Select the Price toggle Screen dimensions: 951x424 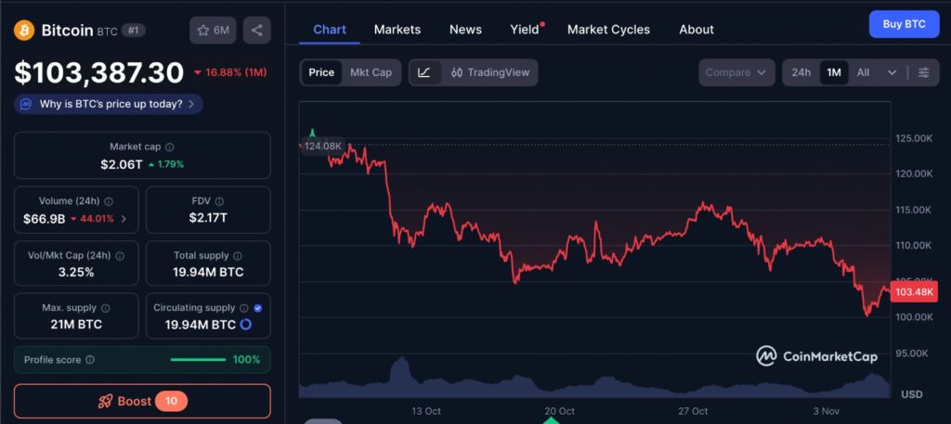(321, 72)
